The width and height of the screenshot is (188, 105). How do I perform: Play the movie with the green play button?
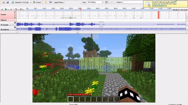6,9
